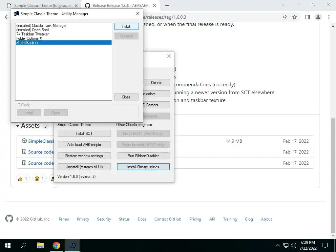
Task: Open the SimpleClassi asset download link
Action: point(41,141)
